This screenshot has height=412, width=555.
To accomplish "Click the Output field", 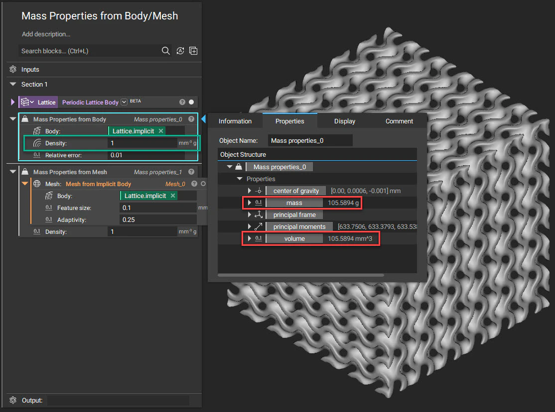I will [118, 401].
